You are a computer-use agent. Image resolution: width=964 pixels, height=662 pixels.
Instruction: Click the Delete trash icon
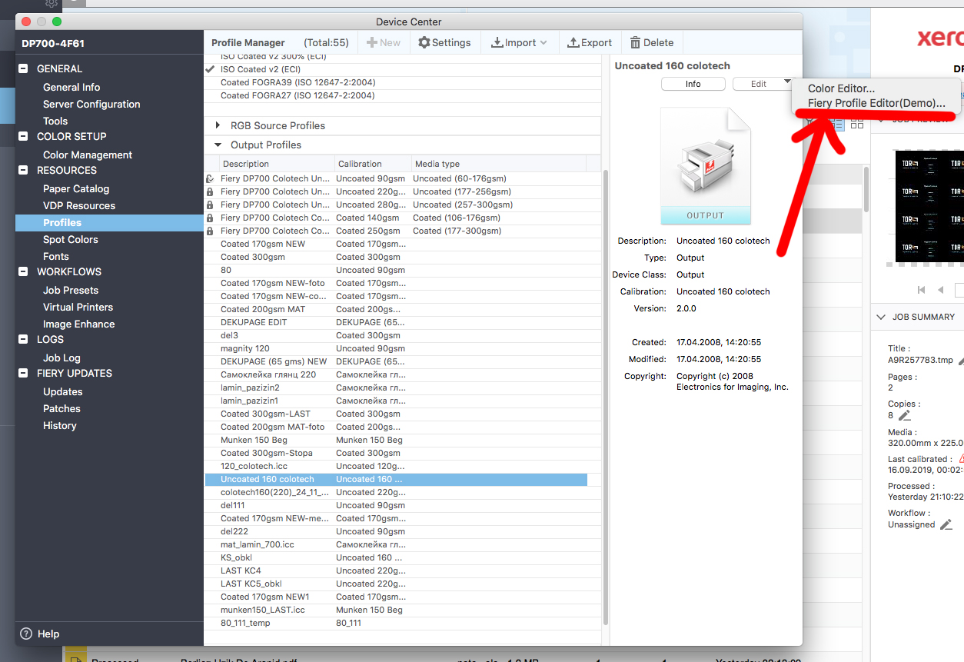[635, 43]
